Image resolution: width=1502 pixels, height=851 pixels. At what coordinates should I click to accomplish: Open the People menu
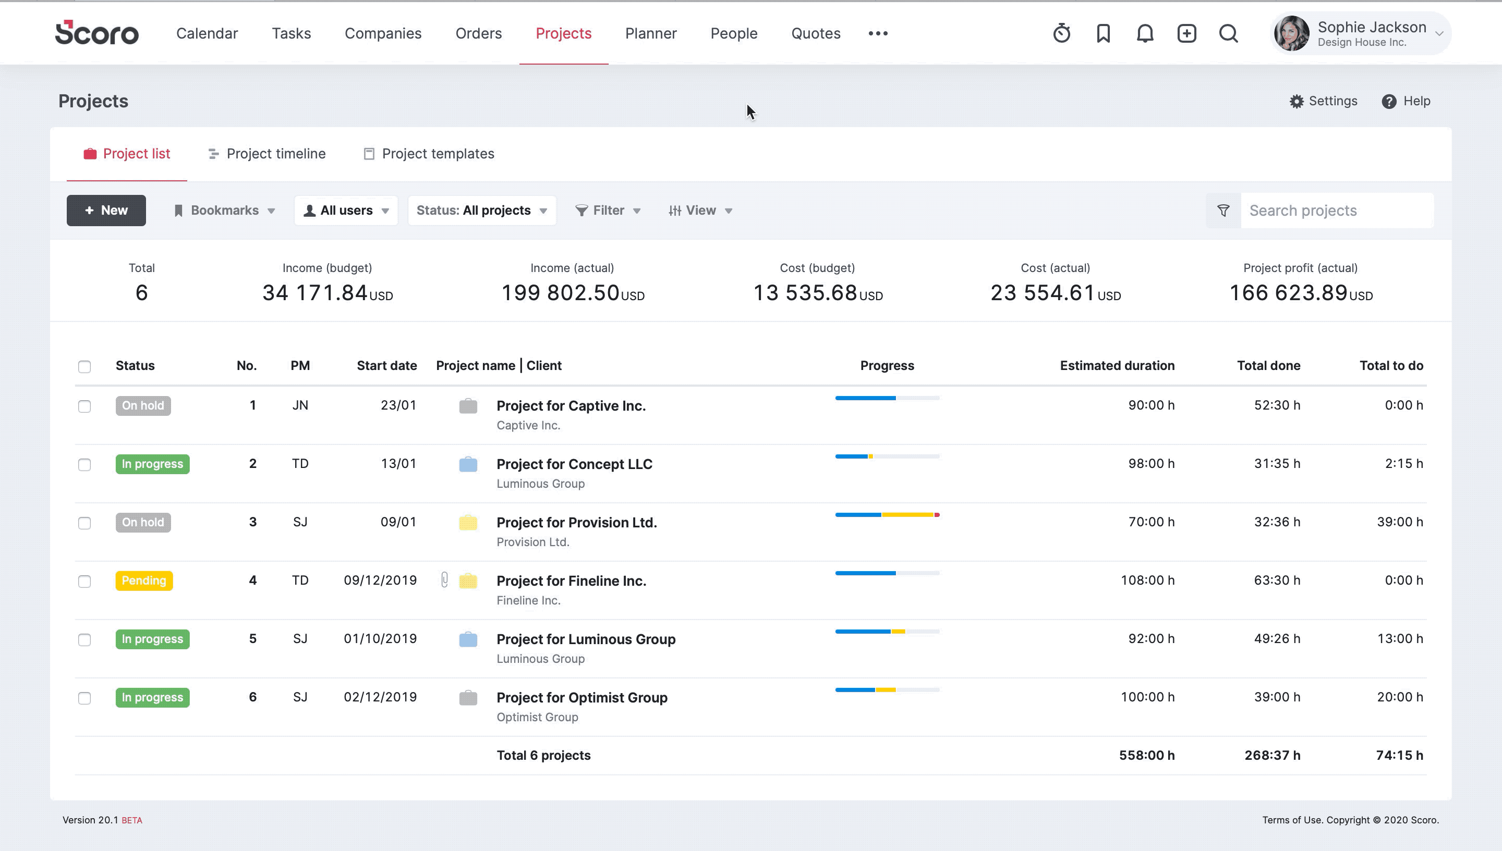pyautogui.click(x=734, y=33)
